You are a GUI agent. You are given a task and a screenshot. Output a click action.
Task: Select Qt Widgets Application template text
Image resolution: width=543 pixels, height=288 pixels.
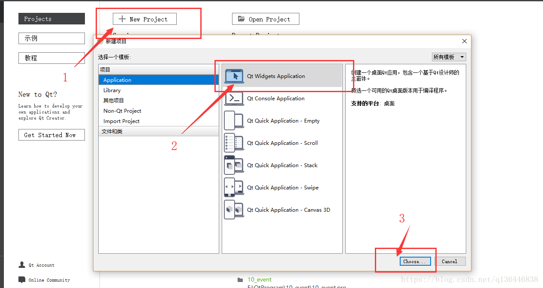pyautogui.click(x=276, y=76)
